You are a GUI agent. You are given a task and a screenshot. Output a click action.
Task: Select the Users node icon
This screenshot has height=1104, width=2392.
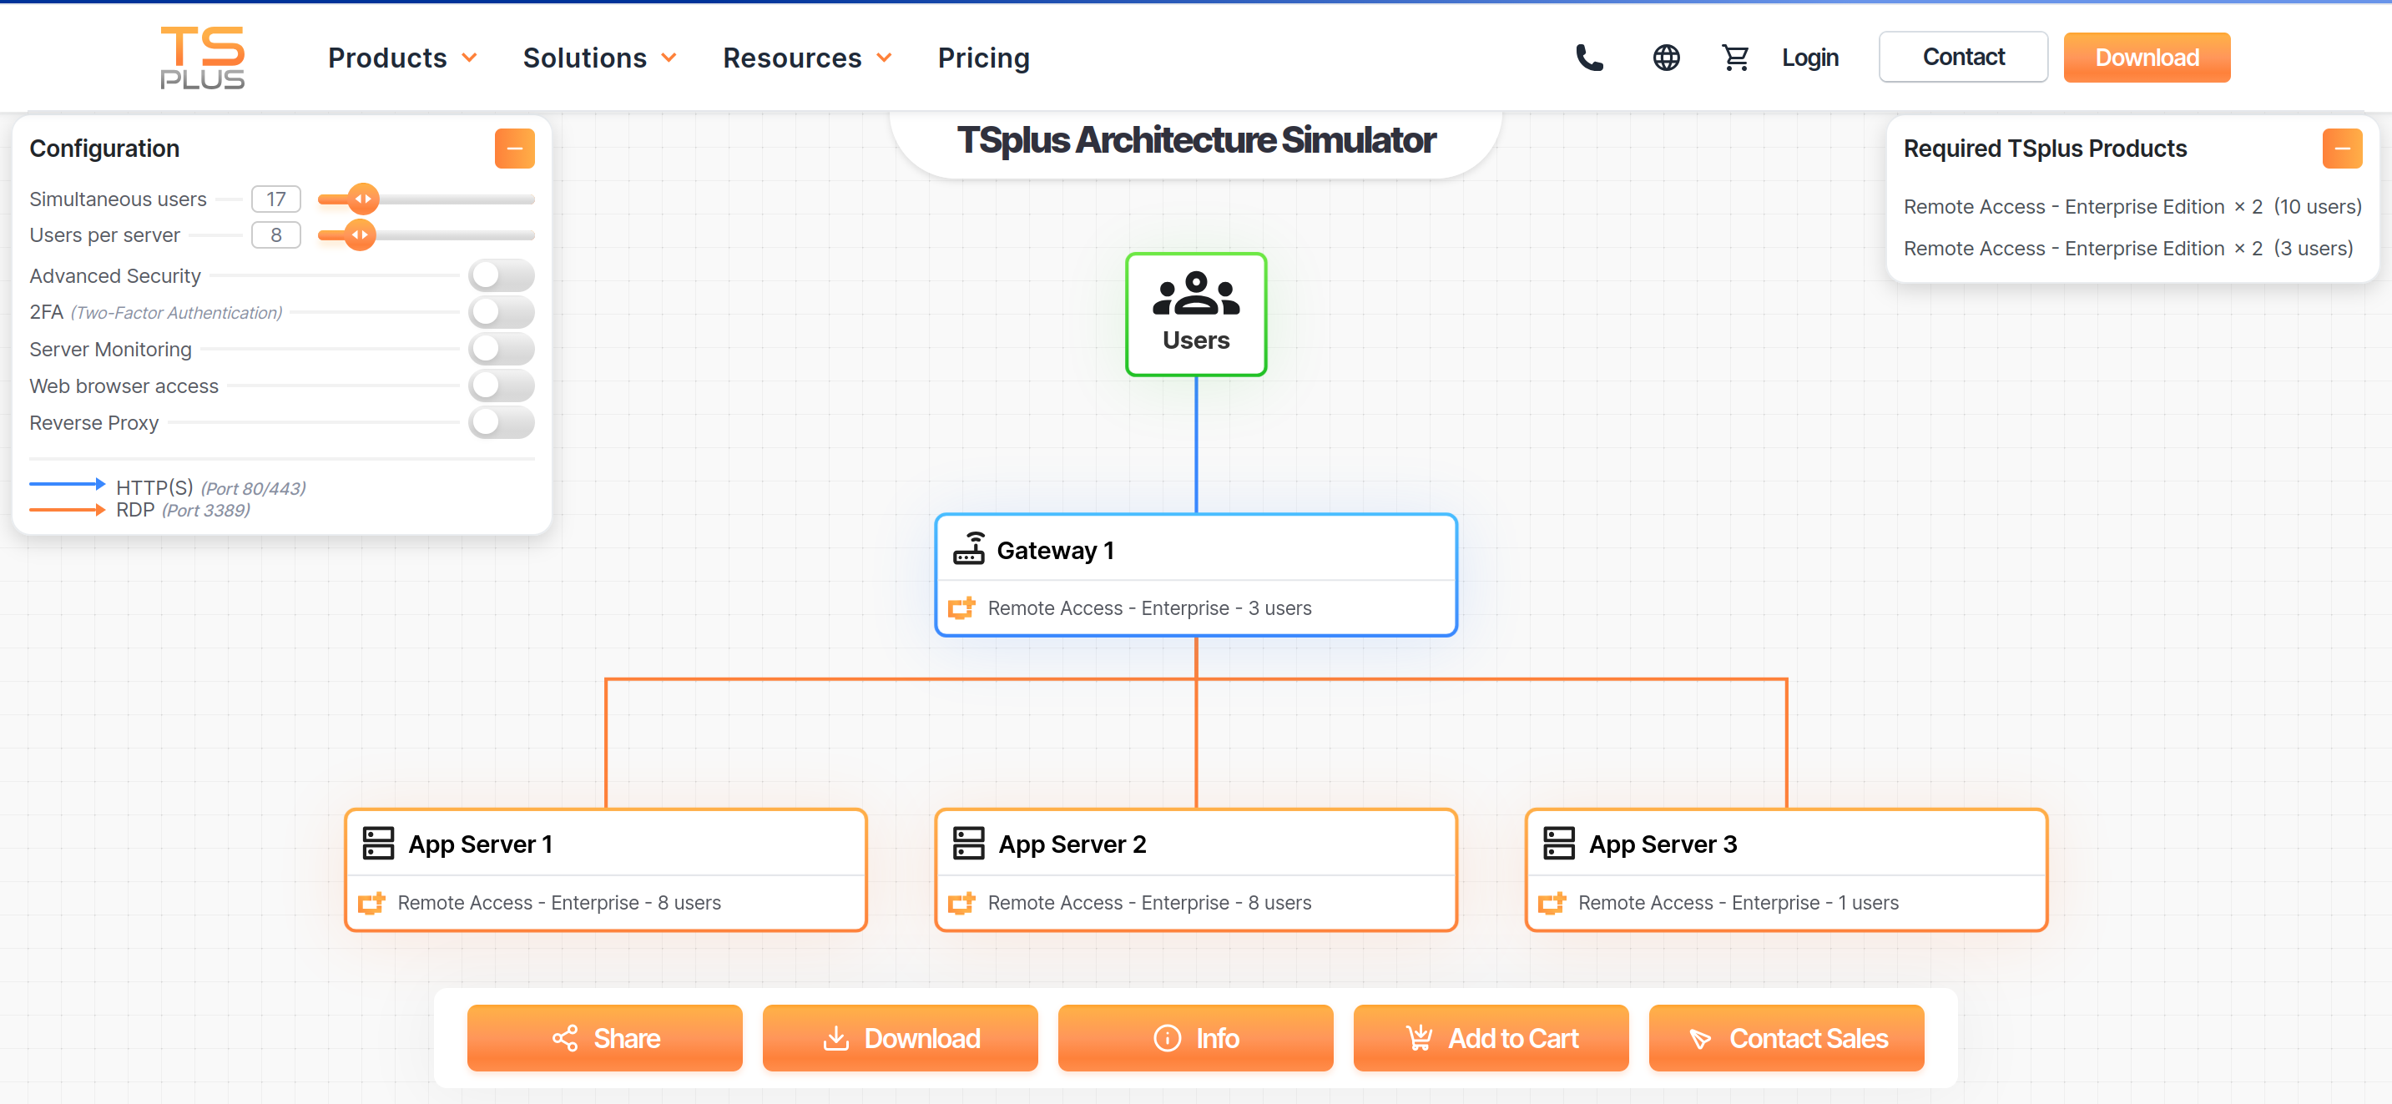click(x=1196, y=294)
